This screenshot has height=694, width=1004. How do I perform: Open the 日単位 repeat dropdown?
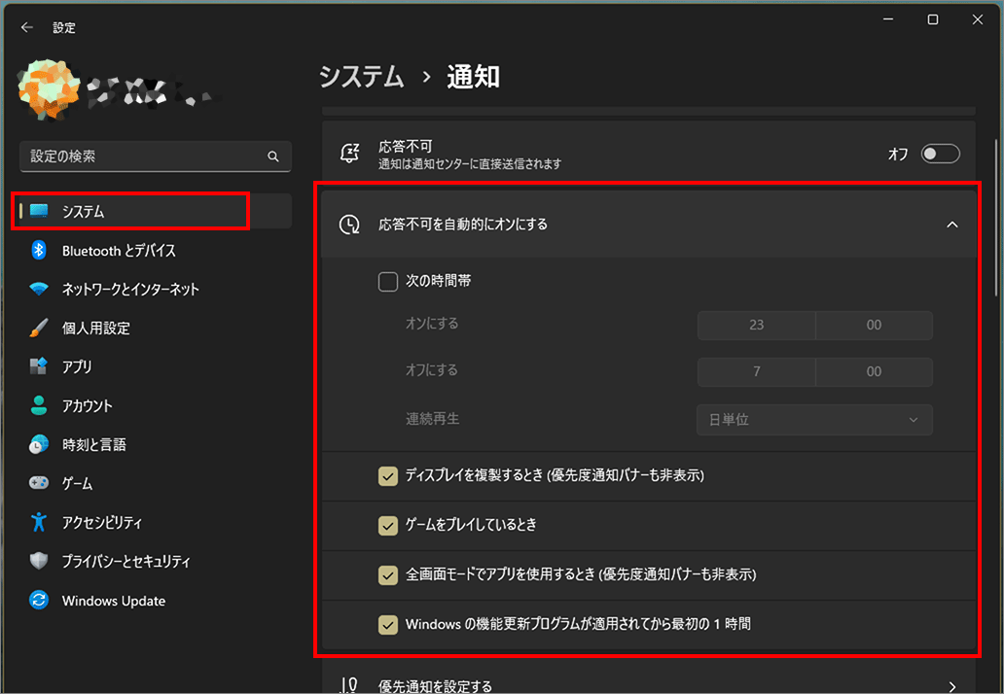click(814, 420)
